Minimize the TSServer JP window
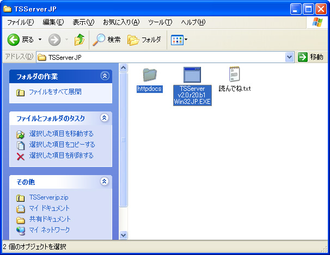 (x=296, y=9)
